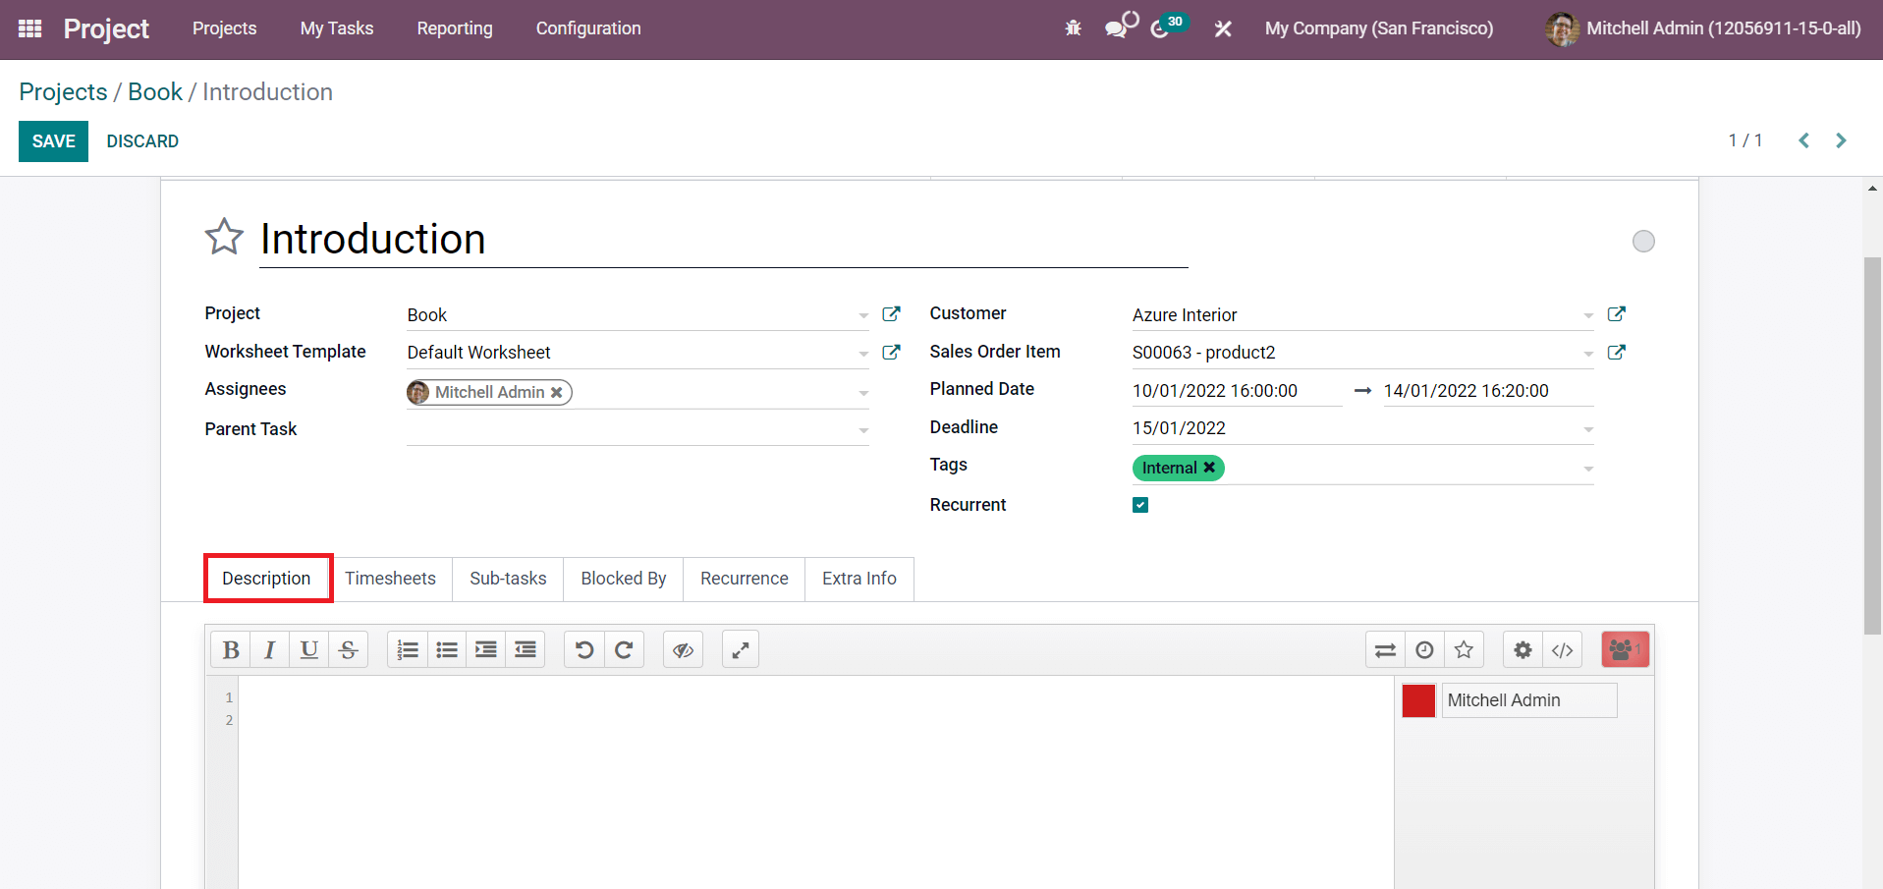
Task: Open the embed code icon
Action: (x=1562, y=649)
